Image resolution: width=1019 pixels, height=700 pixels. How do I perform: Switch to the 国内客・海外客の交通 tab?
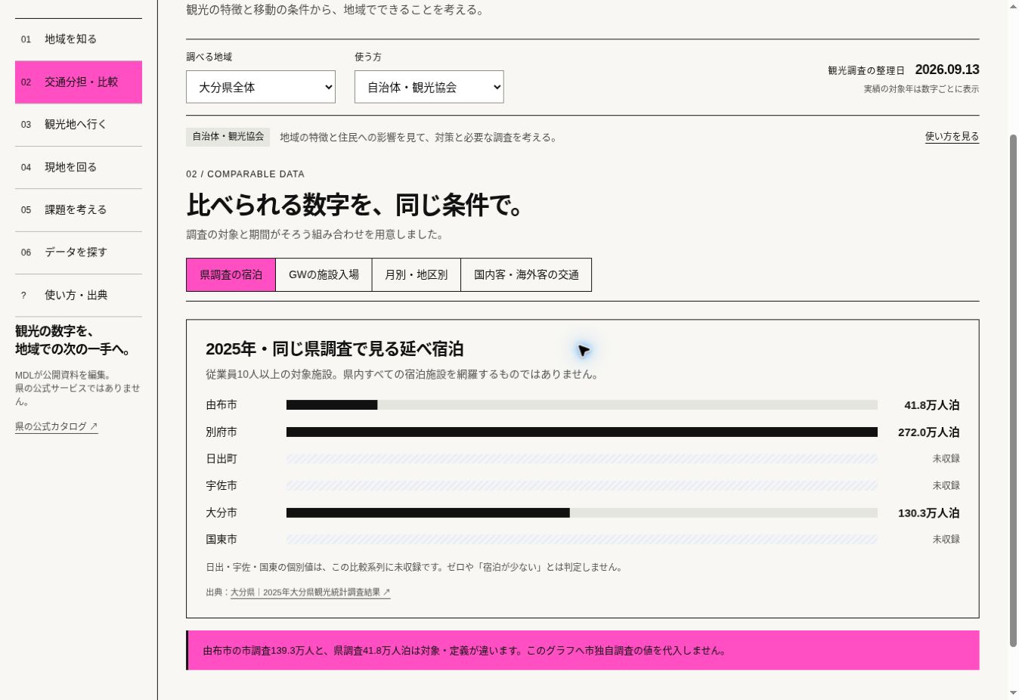point(526,275)
